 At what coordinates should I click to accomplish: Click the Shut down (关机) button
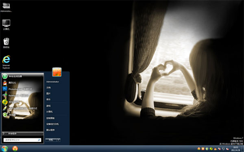point(51,140)
